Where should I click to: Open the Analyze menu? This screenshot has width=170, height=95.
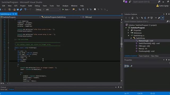[x=65, y=6]
